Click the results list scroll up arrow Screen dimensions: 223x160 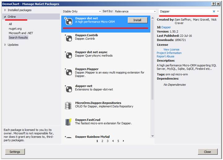click(x=152, y=18)
